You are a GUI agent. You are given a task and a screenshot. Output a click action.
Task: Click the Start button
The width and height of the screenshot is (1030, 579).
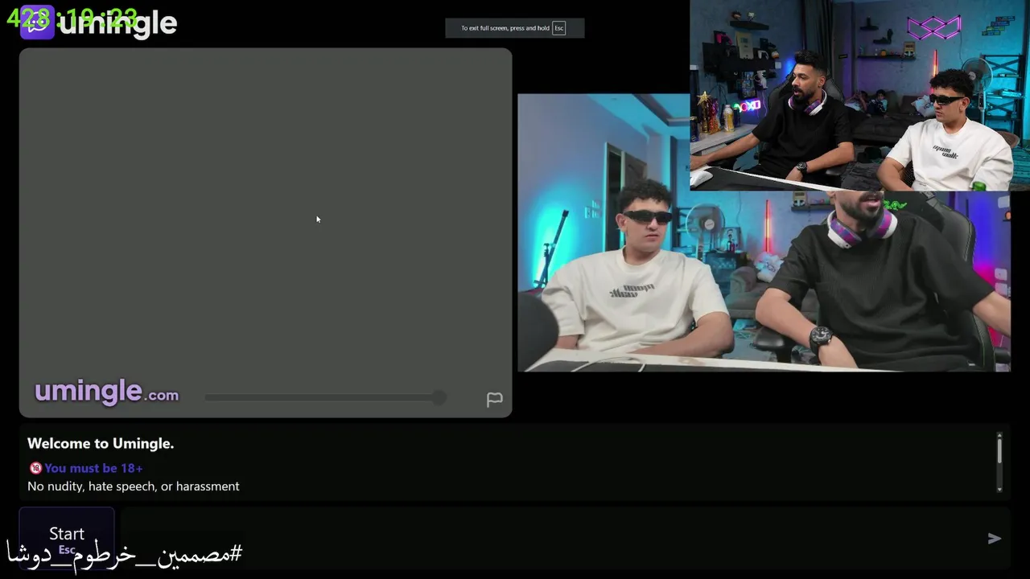[67, 537]
